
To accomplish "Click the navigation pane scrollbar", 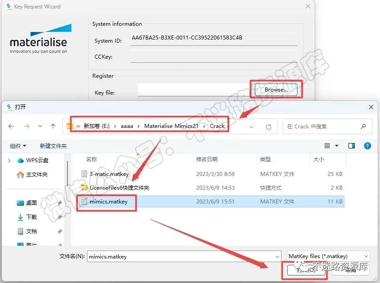I will point(67,173).
